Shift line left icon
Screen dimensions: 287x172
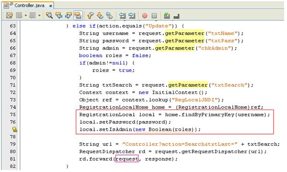point(122,16)
